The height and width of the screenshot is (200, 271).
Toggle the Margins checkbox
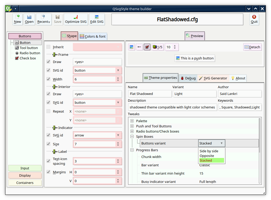[48, 172]
